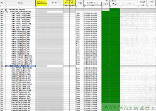Click the Pin 1 delay header

(66, 3)
